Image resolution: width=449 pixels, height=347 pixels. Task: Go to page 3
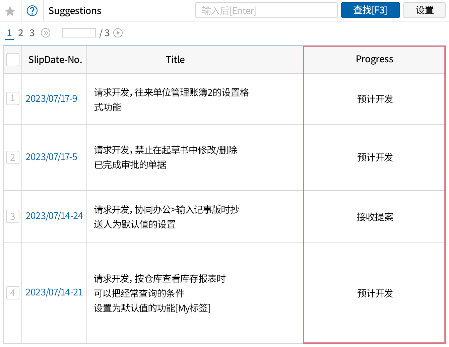pyautogui.click(x=32, y=33)
